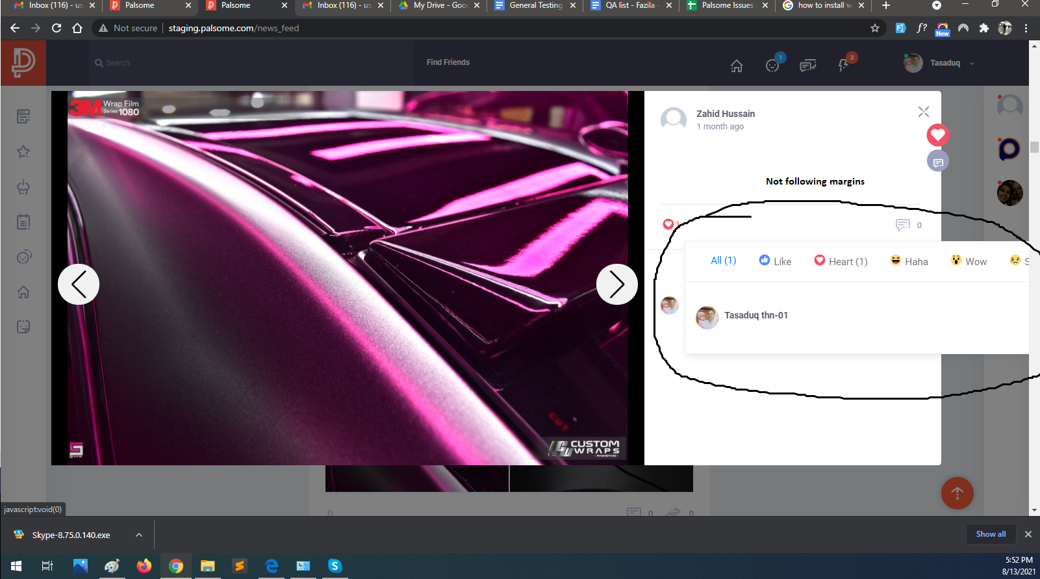Reload the page

click(57, 28)
